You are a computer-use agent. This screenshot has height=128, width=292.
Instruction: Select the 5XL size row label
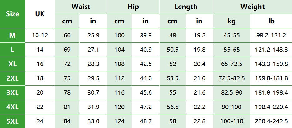[x=12, y=121]
